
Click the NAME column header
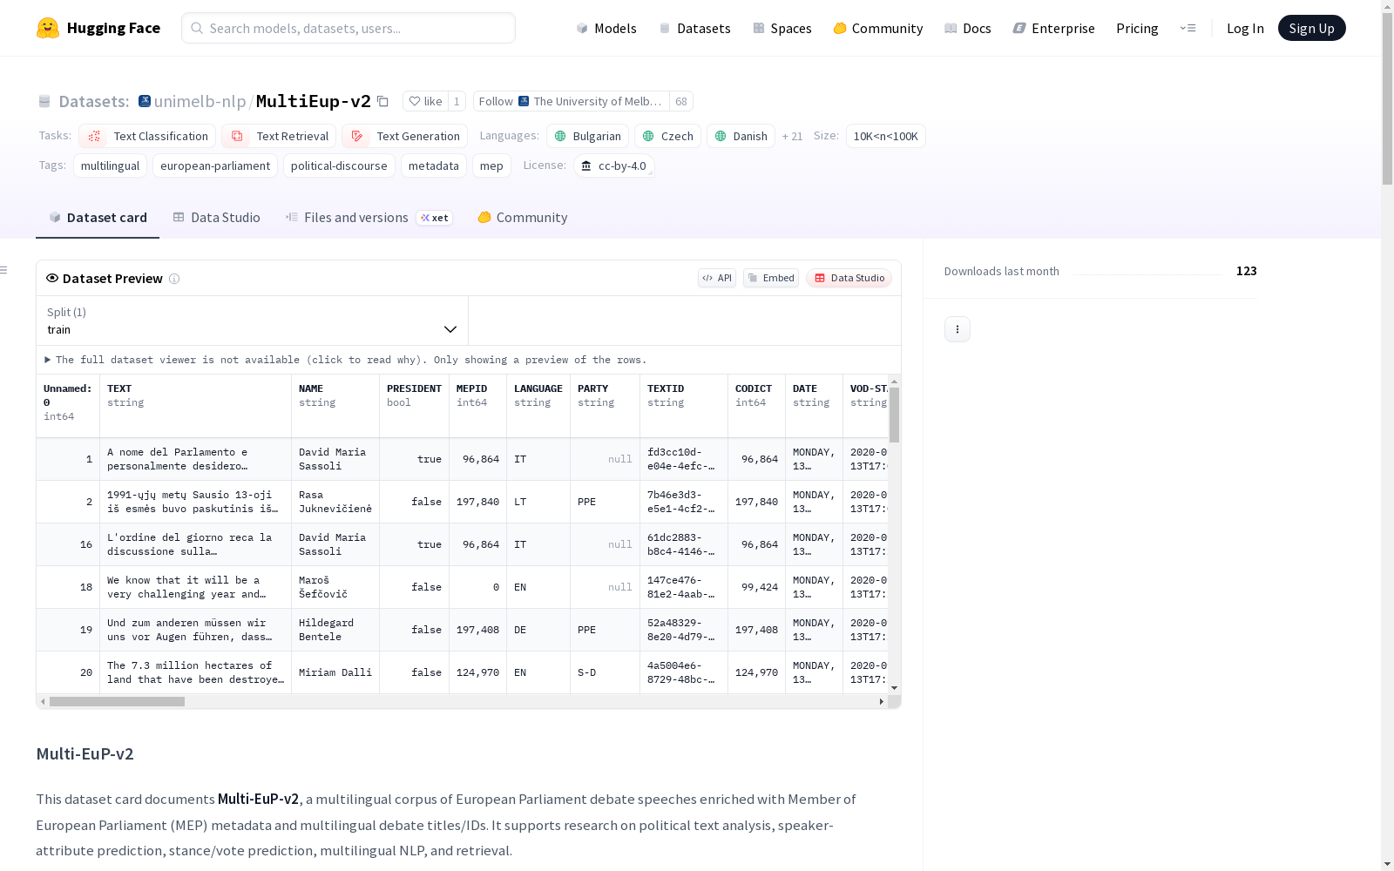[335, 405]
